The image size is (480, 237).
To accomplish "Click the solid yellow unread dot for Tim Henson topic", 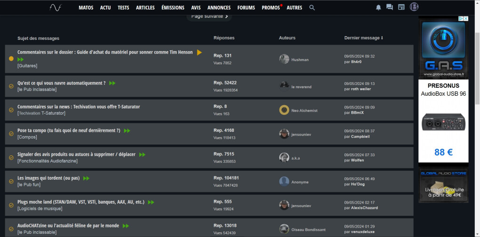I will [11, 59].
